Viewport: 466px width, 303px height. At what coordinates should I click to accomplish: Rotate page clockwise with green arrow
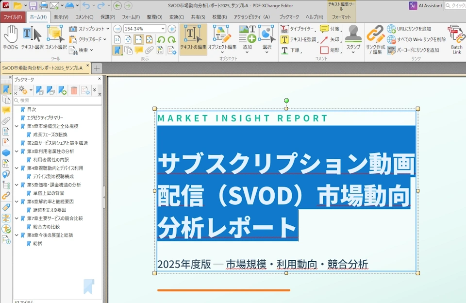172,39
